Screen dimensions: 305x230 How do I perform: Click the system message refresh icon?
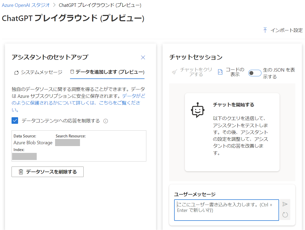pos(17,73)
